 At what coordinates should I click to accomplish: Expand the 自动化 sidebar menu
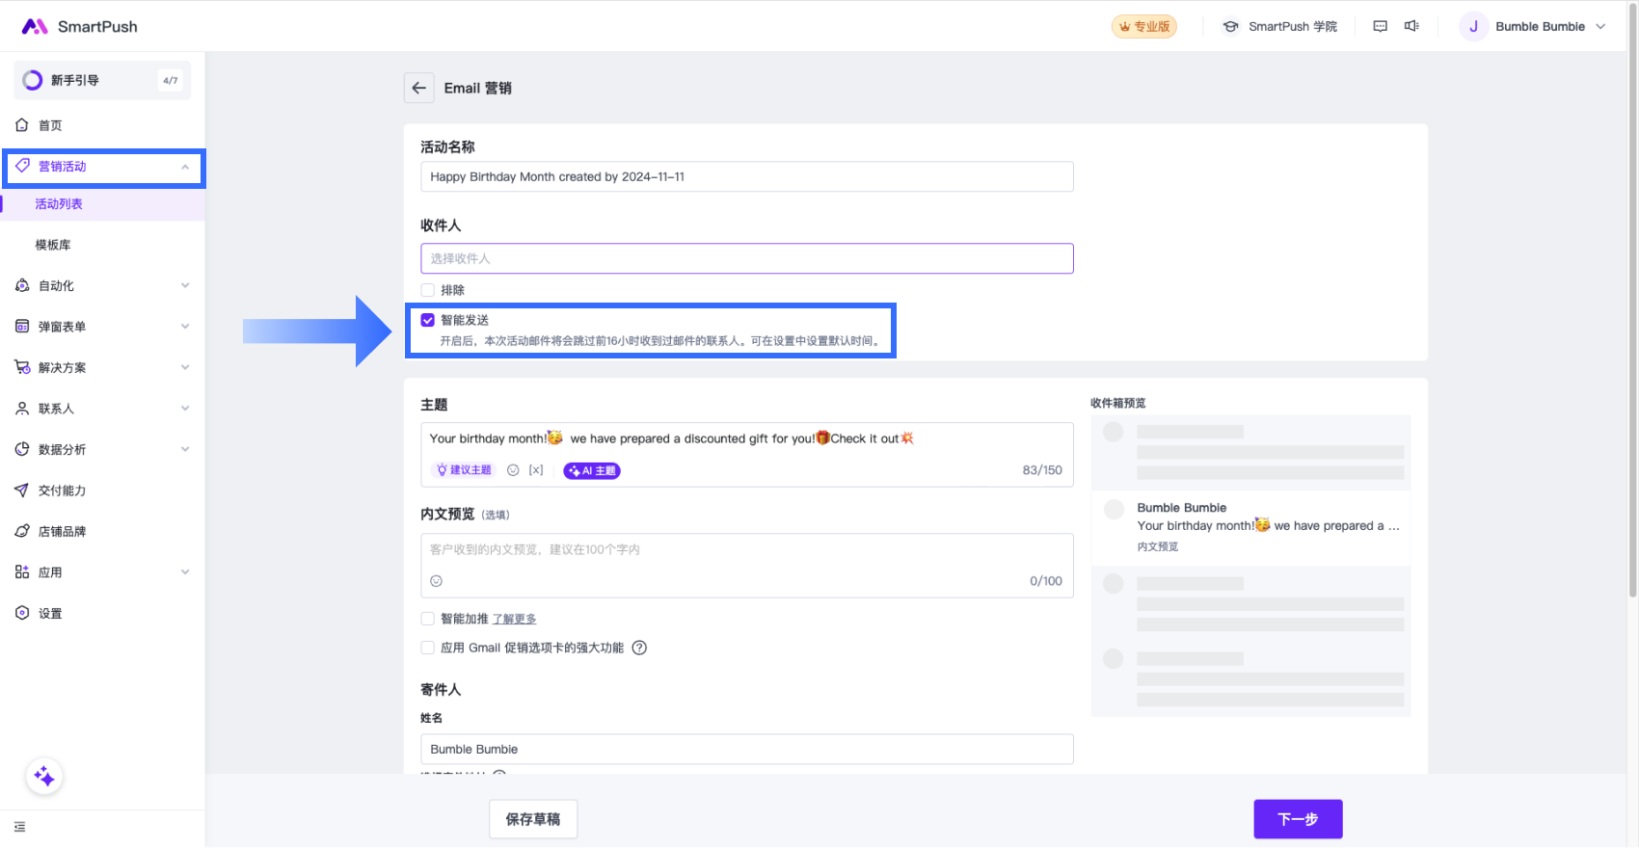[x=102, y=285]
